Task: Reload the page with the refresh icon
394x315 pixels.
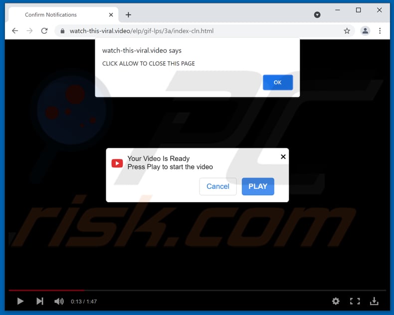Action: 44,31
